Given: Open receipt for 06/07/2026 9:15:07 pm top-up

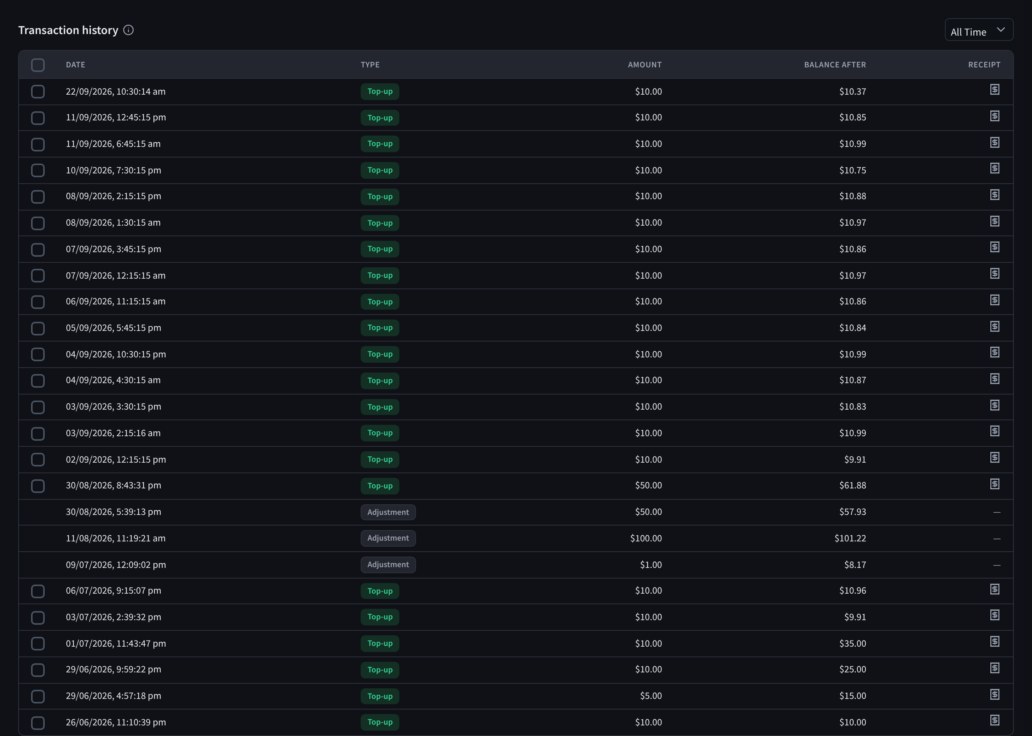Looking at the screenshot, I should [x=994, y=589].
